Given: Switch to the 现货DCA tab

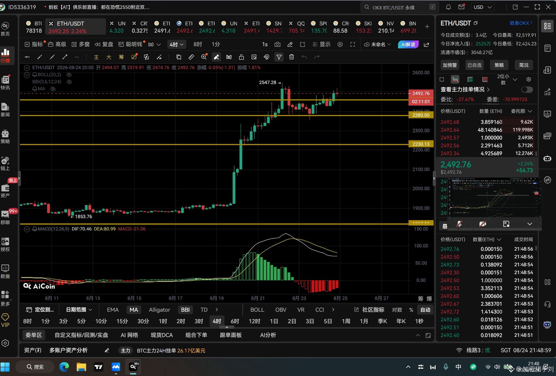Looking at the screenshot, I should tap(162, 335).
